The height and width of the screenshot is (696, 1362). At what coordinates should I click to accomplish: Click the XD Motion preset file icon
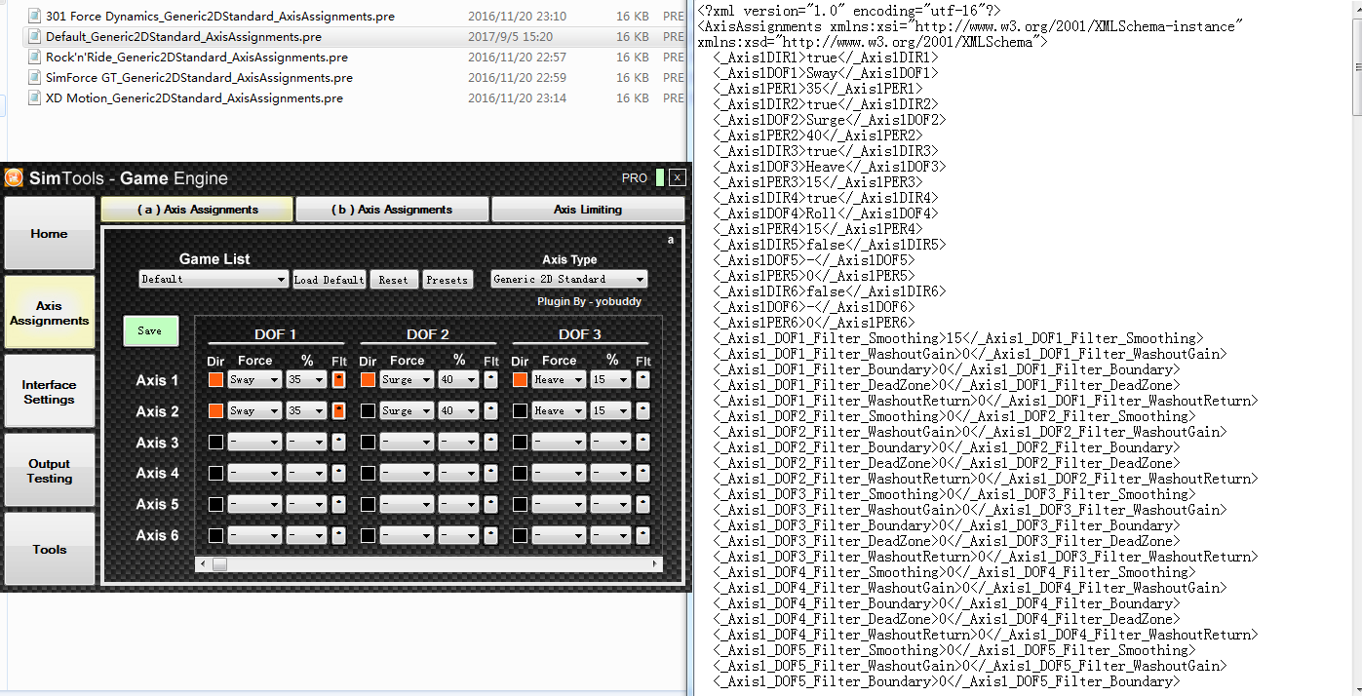[34, 98]
